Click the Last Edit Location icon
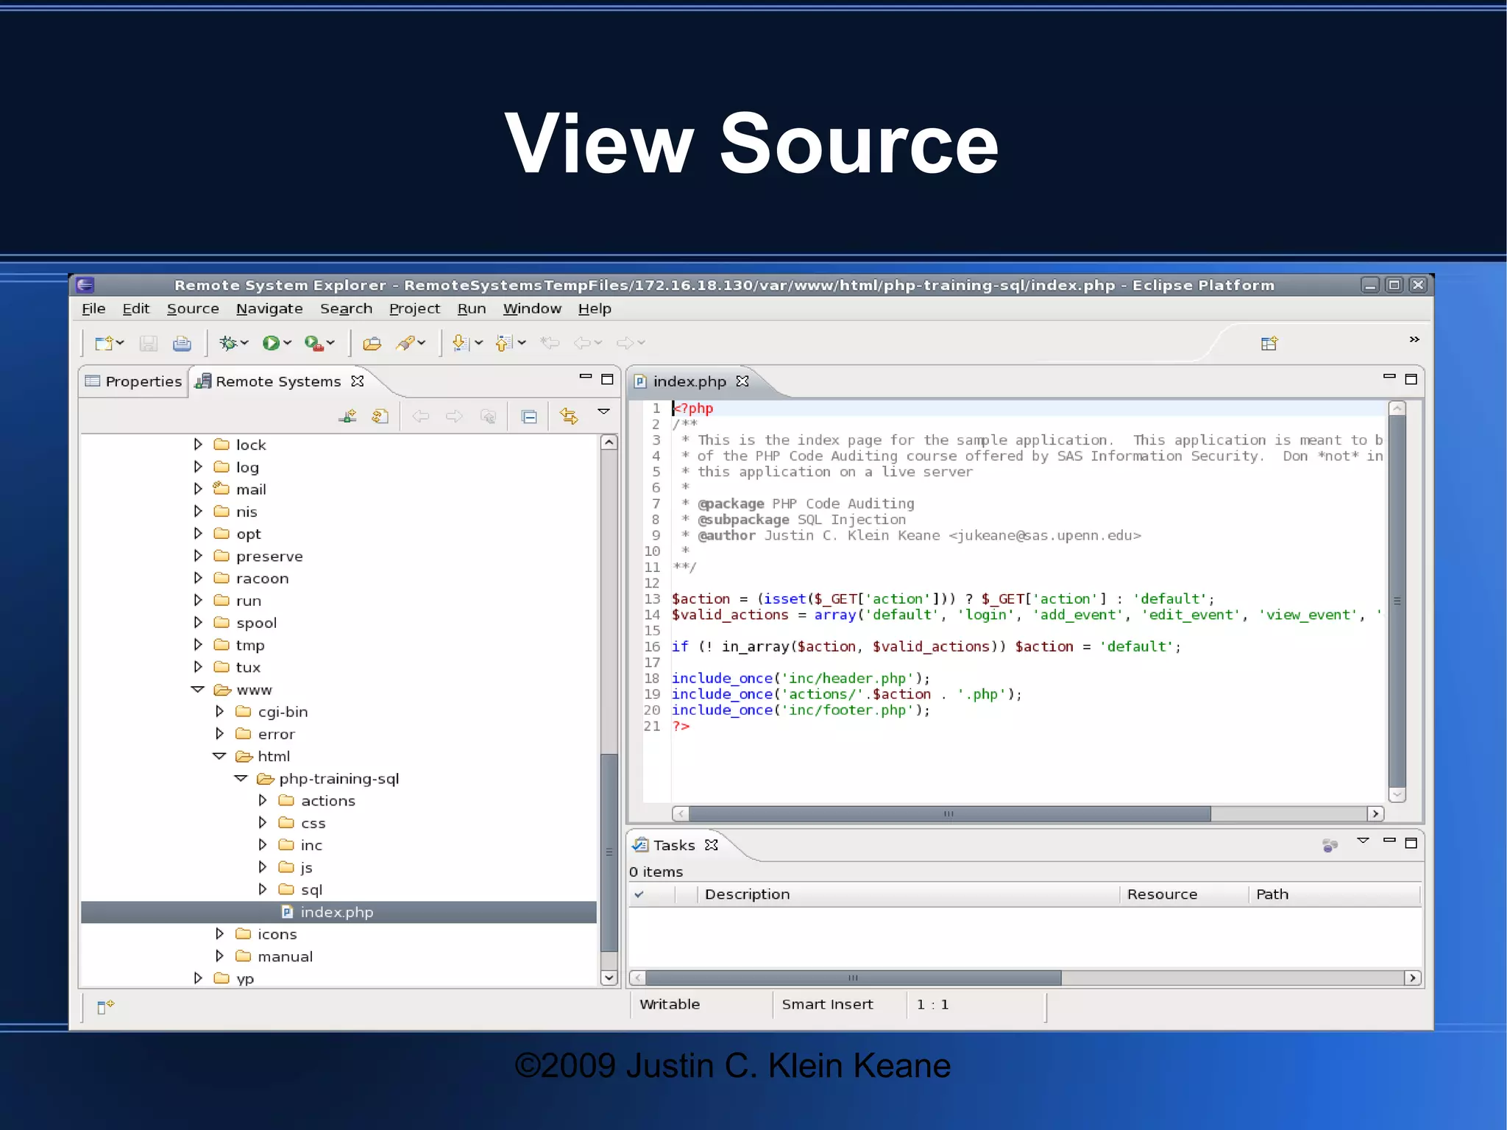Image resolution: width=1507 pixels, height=1130 pixels. [x=550, y=342]
